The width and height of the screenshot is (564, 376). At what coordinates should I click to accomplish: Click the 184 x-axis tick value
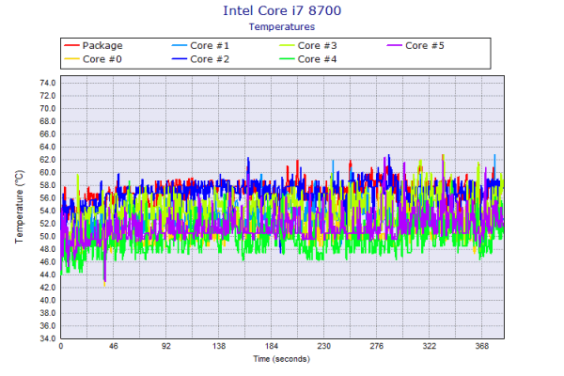coord(272,346)
